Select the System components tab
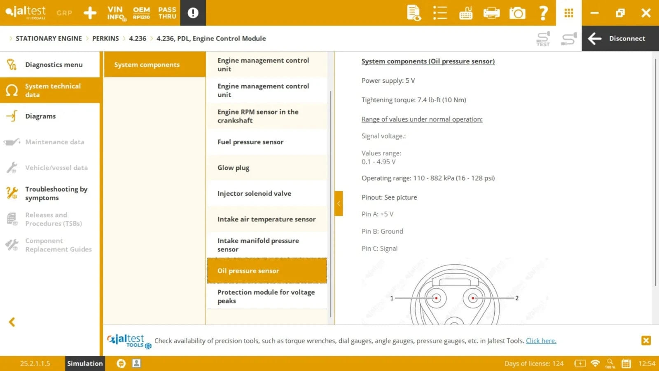 click(147, 65)
